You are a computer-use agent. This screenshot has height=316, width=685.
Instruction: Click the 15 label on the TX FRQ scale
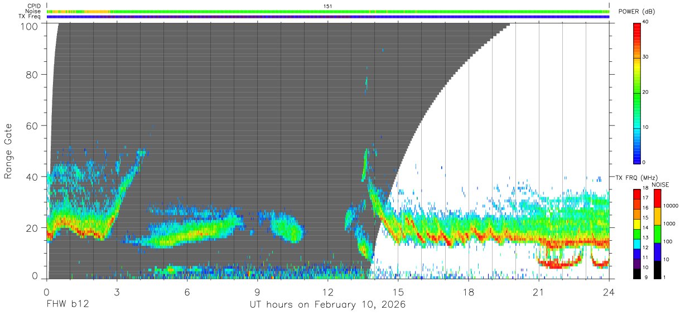coord(645,218)
